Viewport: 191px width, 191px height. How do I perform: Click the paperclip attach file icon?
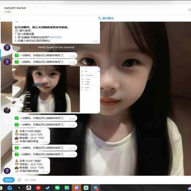click(19, 180)
